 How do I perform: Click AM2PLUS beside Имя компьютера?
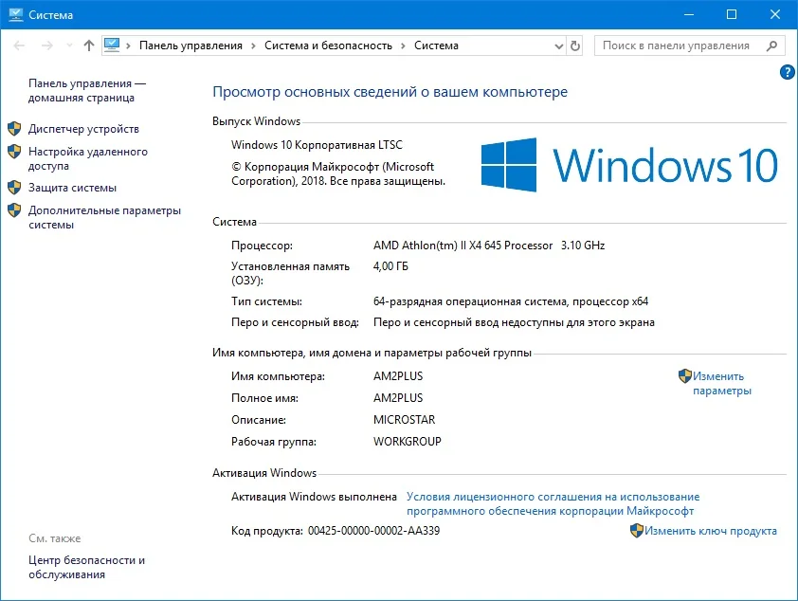pos(398,376)
